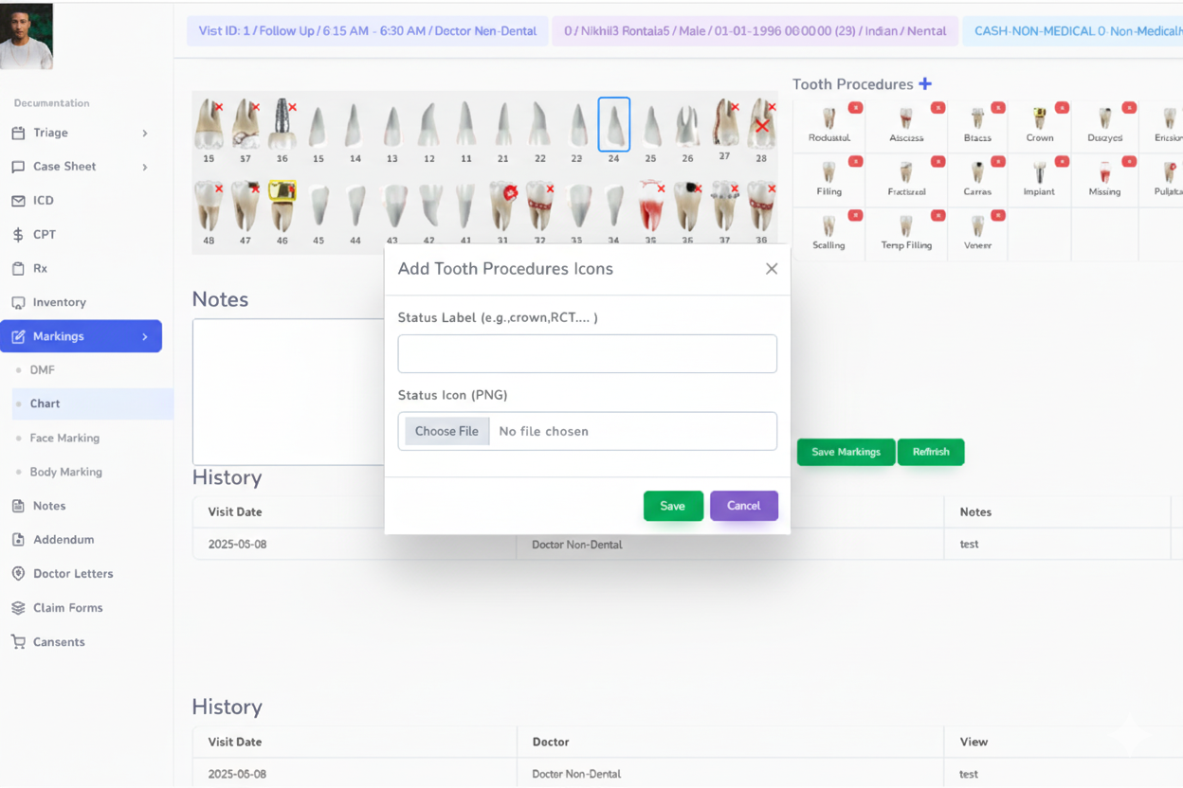Click the green Save button in dialog
Image resolution: width=1183 pixels, height=788 pixels.
click(673, 506)
